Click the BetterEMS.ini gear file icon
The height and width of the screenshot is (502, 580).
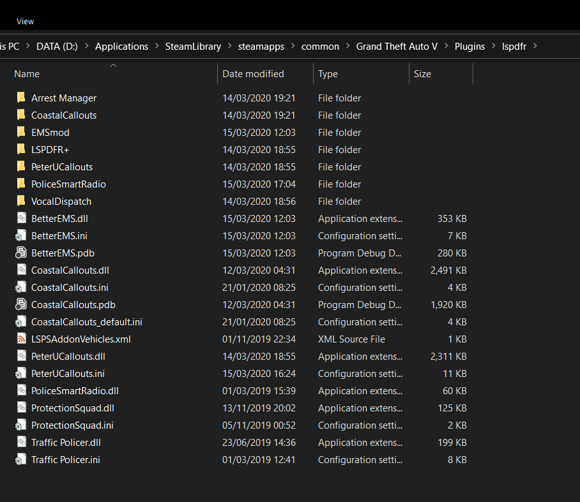click(x=20, y=235)
